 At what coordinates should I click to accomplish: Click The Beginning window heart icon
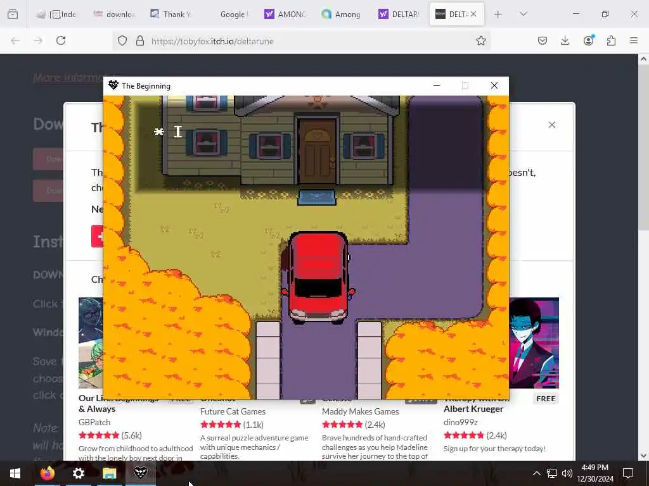coord(113,85)
